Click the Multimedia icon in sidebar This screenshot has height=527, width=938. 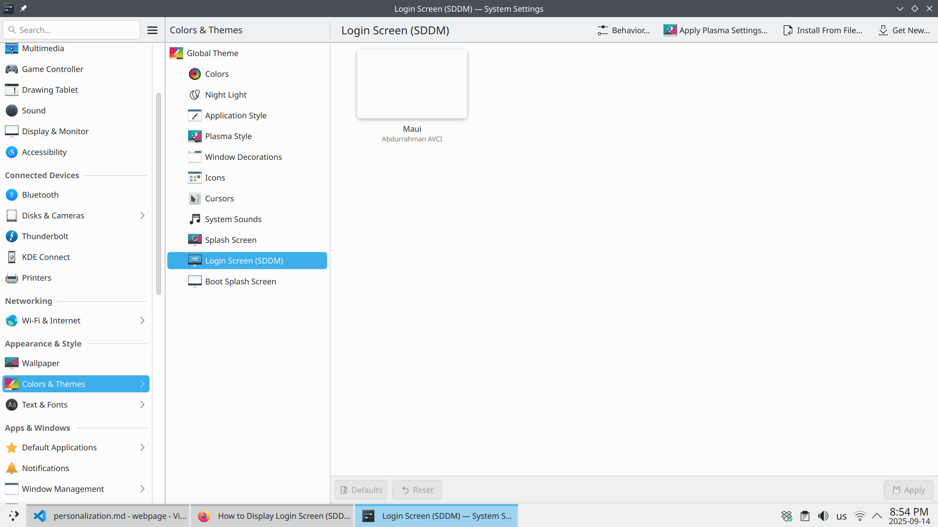pos(12,48)
